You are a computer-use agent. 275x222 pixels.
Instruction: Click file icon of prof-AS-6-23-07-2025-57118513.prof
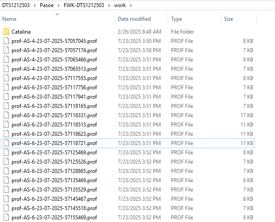pos(6,124)
